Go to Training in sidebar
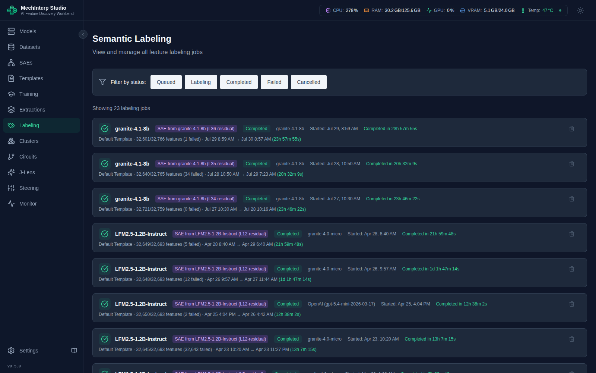This screenshot has width=596, height=373. click(x=41, y=94)
